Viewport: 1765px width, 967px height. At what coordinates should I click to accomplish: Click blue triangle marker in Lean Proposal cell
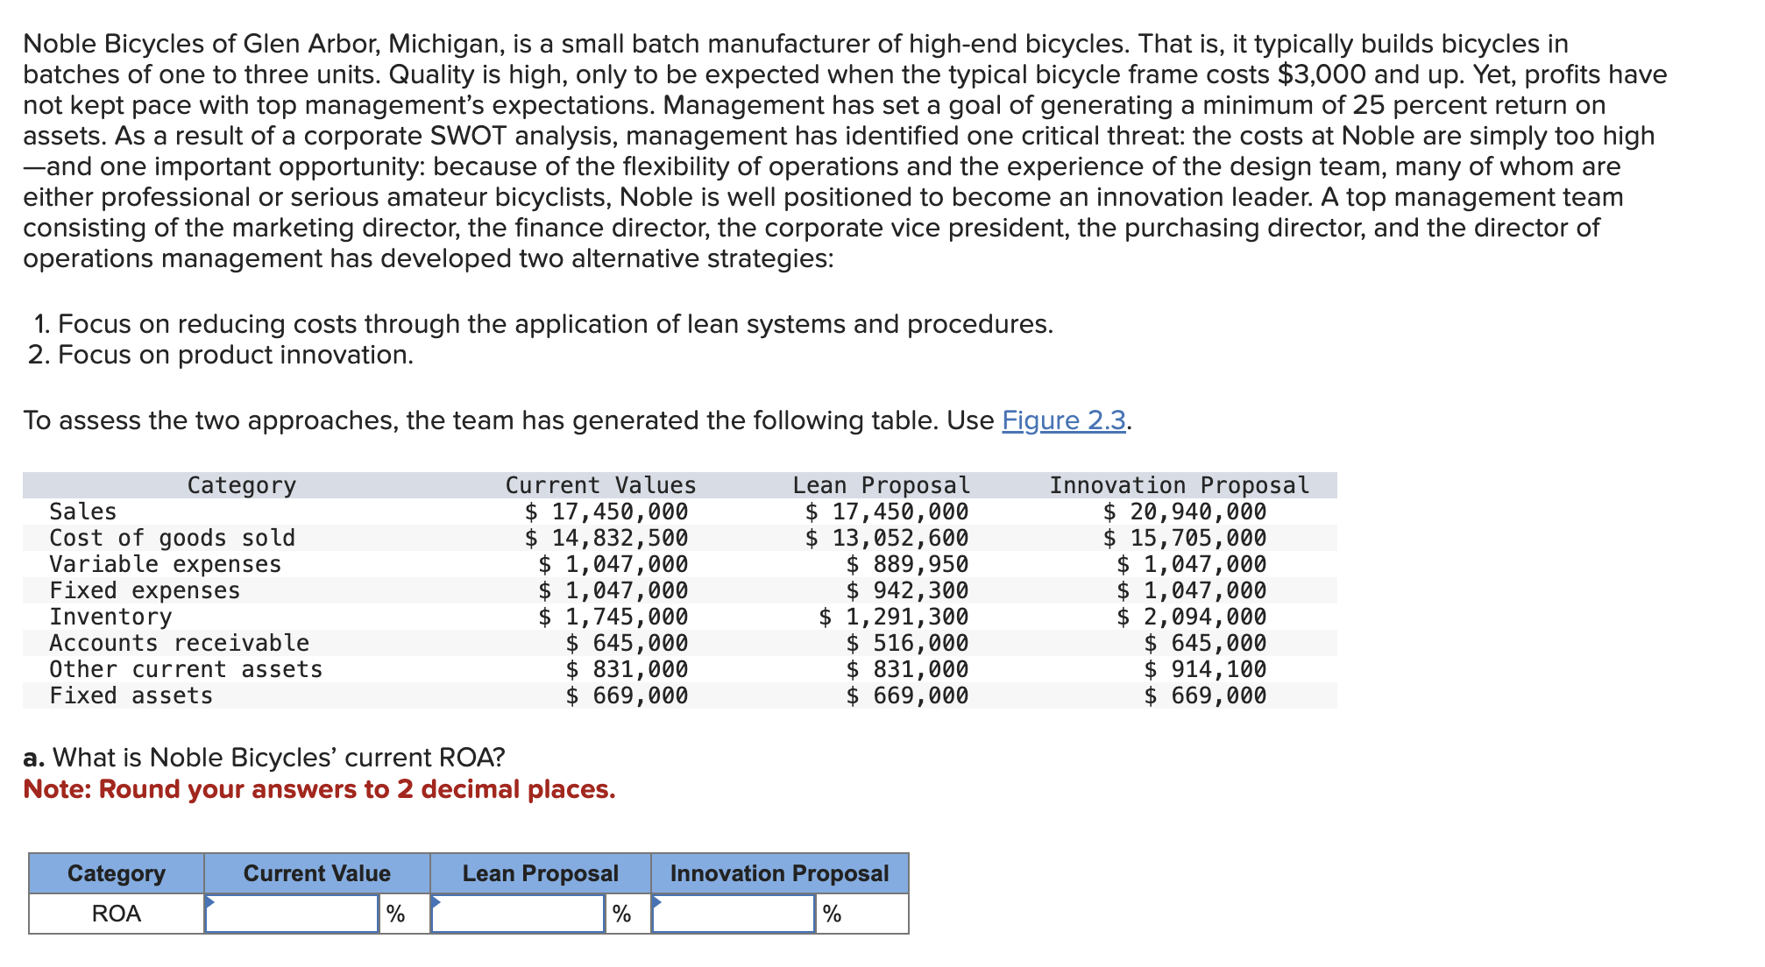(436, 901)
